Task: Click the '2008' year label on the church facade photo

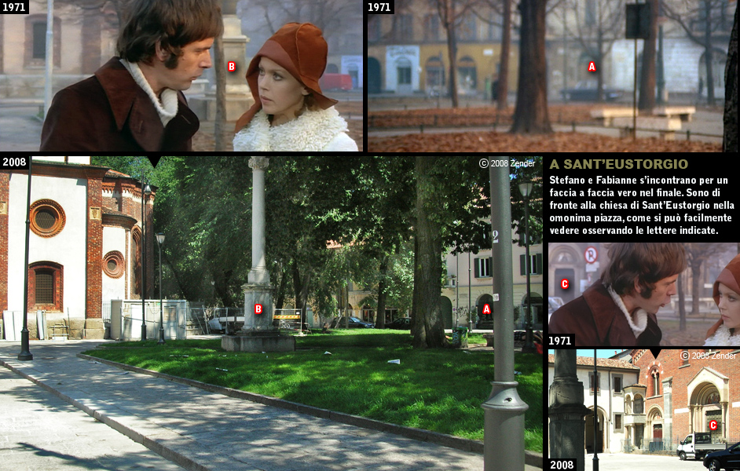Action: pyautogui.click(x=562, y=465)
